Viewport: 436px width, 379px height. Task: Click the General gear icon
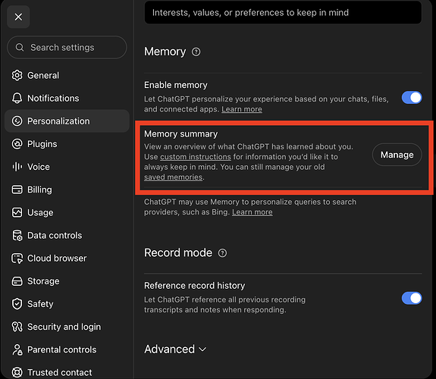[17, 75]
